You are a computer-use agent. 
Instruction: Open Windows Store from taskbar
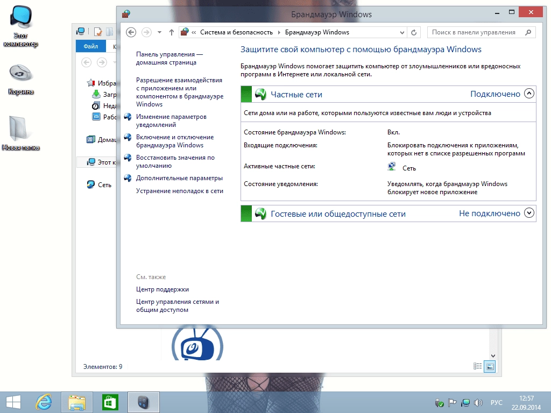[110, 402]
